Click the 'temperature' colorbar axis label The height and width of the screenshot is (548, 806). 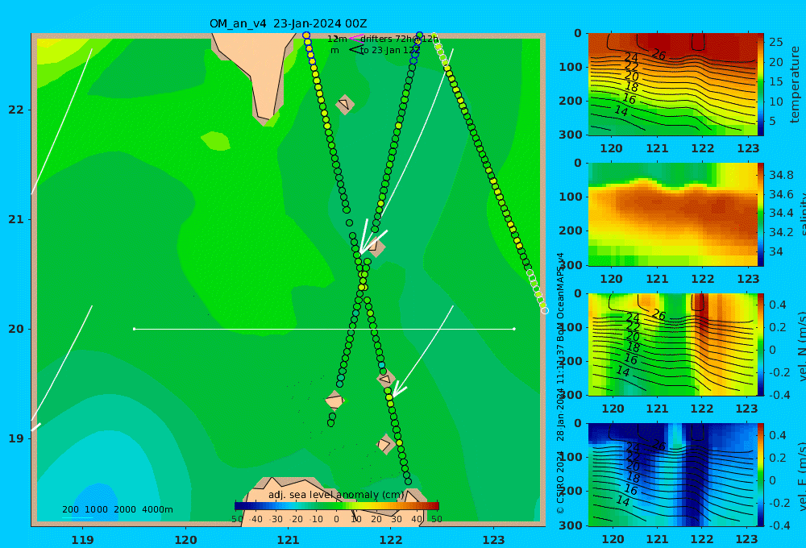click(x=796, y=85)
